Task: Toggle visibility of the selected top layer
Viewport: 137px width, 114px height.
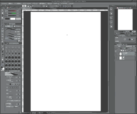Action: point(116,54)
